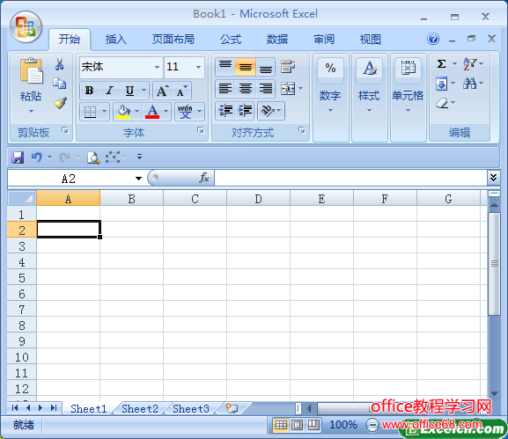The height and width of the screenshot is (439, 508).
Task: Click Insert Worksheet tab icon
Action: [232, 408]
